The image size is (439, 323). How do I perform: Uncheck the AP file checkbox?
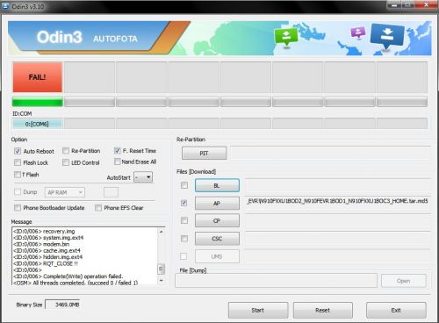184,203
